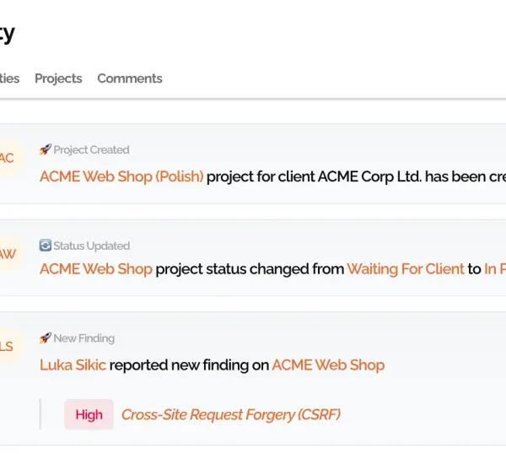The width and height of the screenshot is (506, 454).
Task: Click the refresh icon beside Status Updated
Action: 46,246
